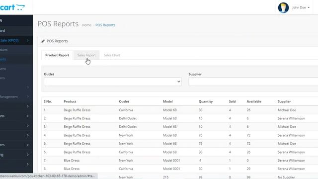Click the Available column header
The height and width of the screenshot is (179, 318).
coord(254,101)
